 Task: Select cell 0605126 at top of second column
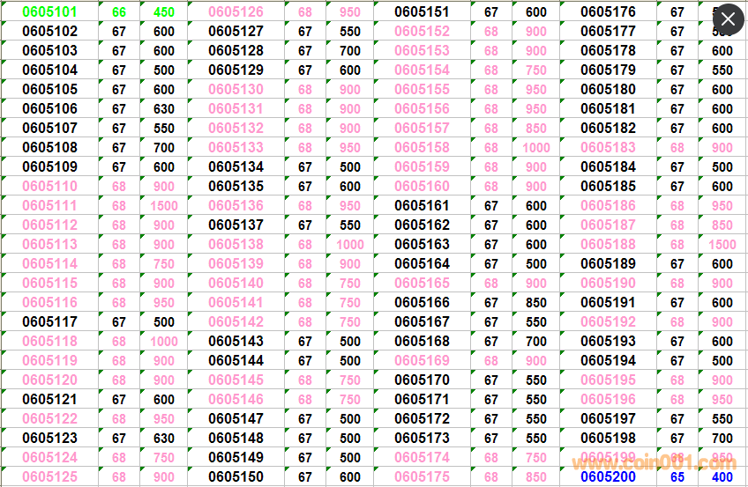[236, 12]
